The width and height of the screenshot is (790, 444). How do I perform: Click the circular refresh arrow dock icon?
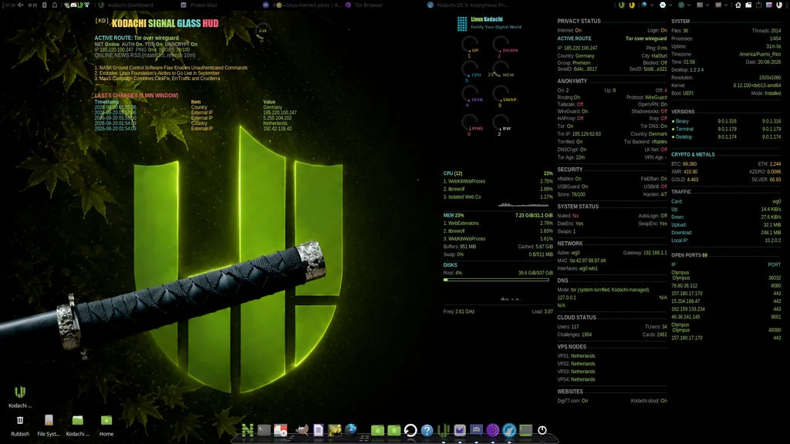[x=410, y=430]
